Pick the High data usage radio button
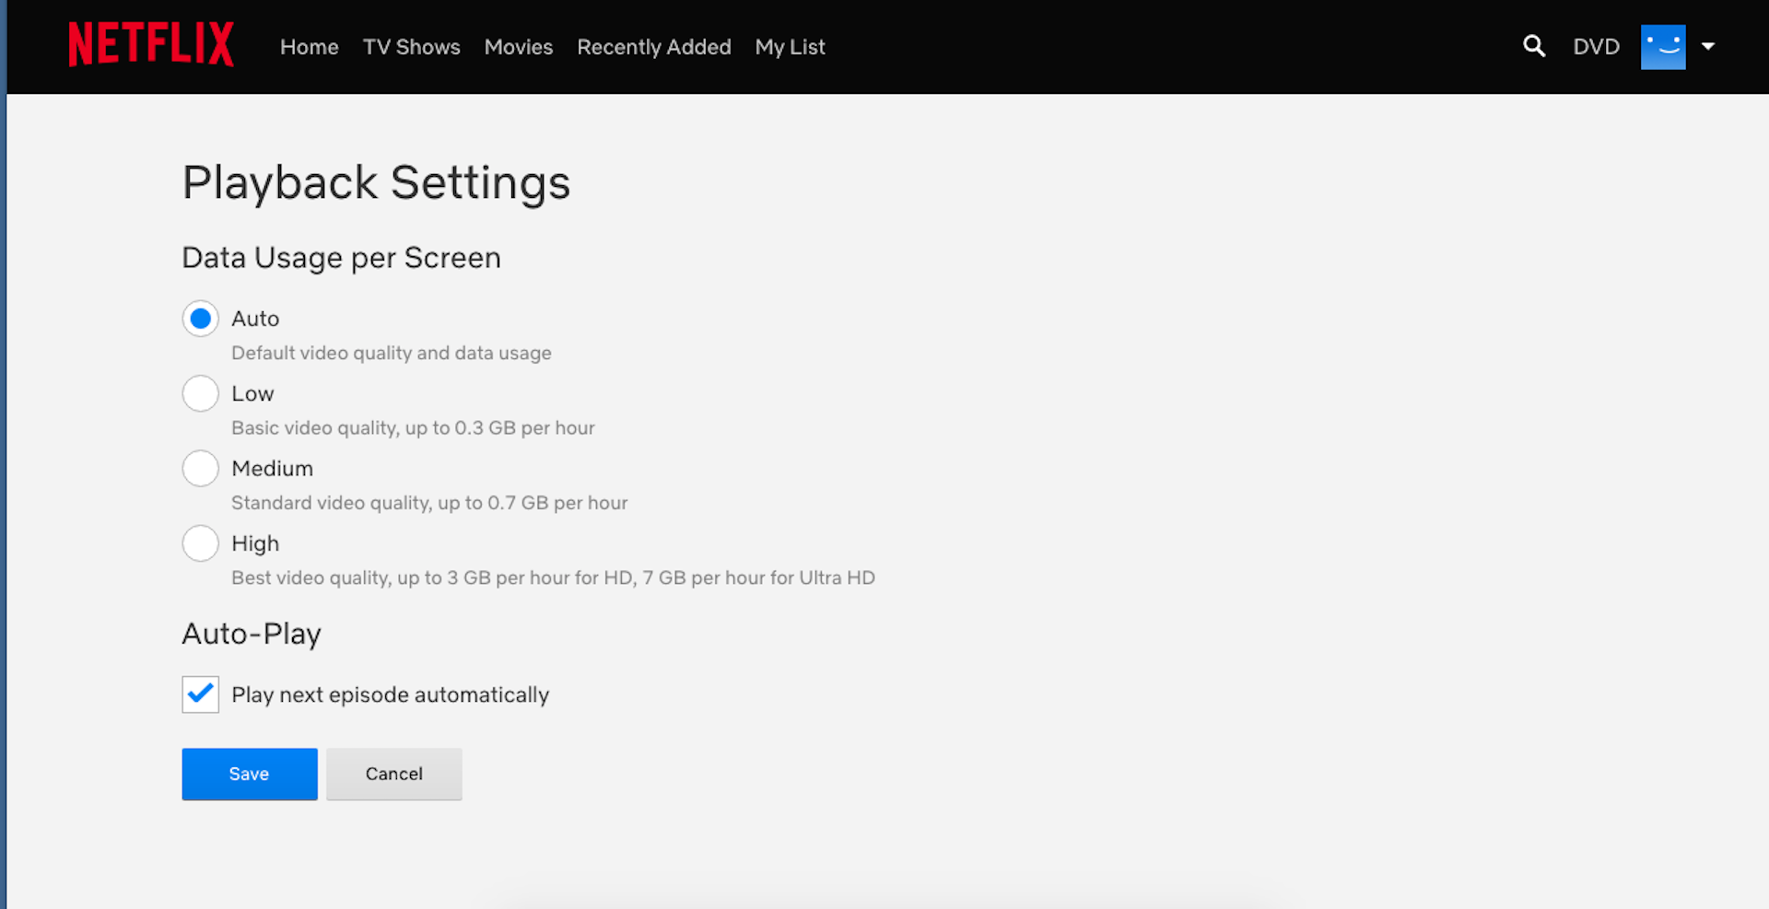 pyautogui.click(x=200, y=543)
